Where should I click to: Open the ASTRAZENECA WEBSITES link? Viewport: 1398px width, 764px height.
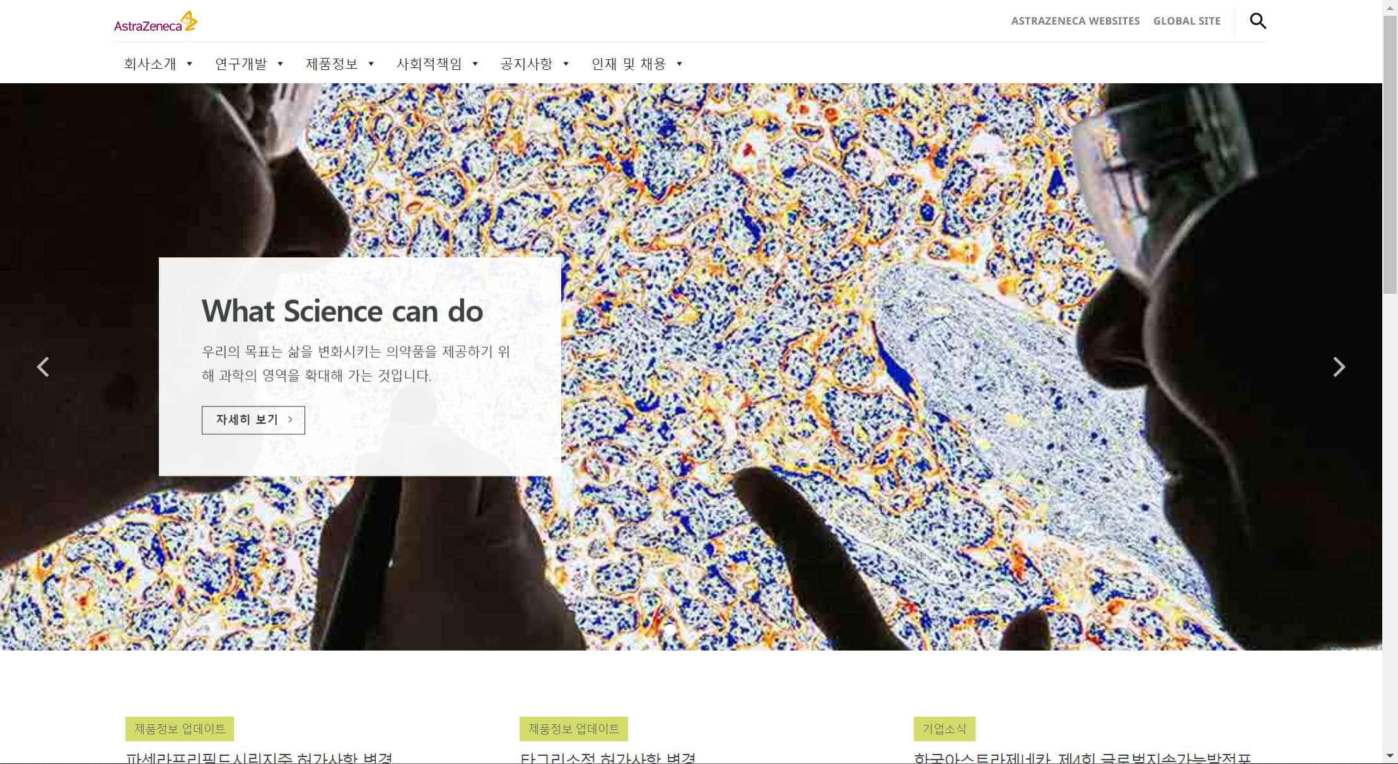[x=1076, y=21]
